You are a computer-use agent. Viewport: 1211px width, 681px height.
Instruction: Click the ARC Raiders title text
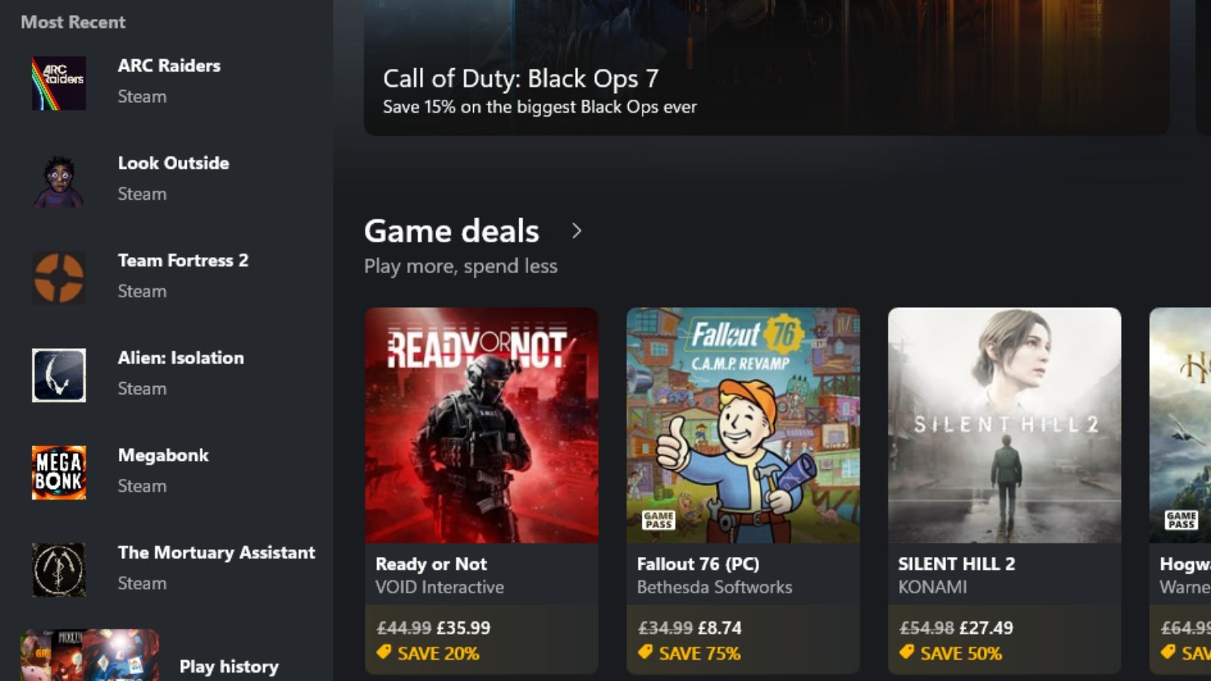pyautogui.click(x=169, y=66)
